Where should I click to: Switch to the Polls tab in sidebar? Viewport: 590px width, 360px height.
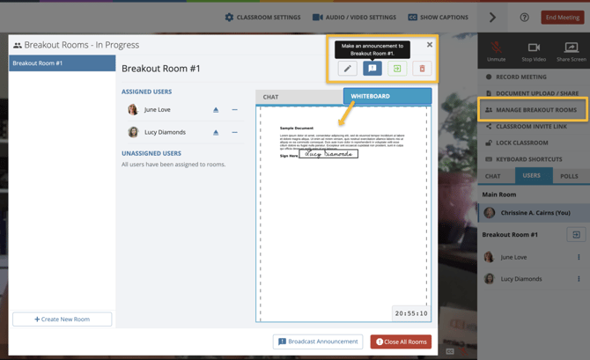click(x=569, y=176)
